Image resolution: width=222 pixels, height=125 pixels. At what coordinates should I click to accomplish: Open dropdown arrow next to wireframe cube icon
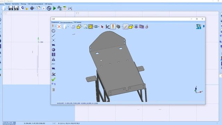tap(82, 27)
